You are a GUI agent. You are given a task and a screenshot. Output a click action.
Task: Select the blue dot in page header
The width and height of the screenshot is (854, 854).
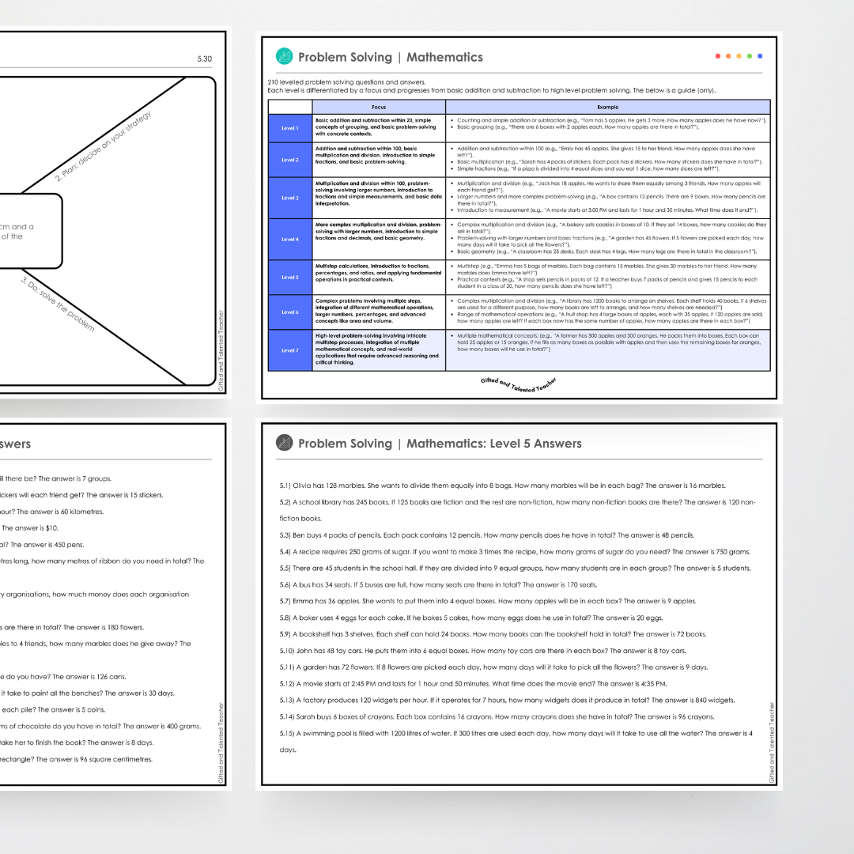[760, 56]
